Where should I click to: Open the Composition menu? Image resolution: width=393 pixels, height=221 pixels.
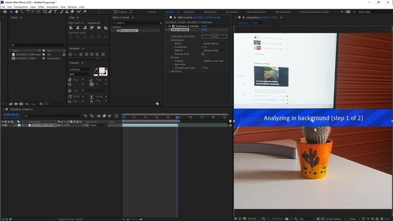coord(21,7)
